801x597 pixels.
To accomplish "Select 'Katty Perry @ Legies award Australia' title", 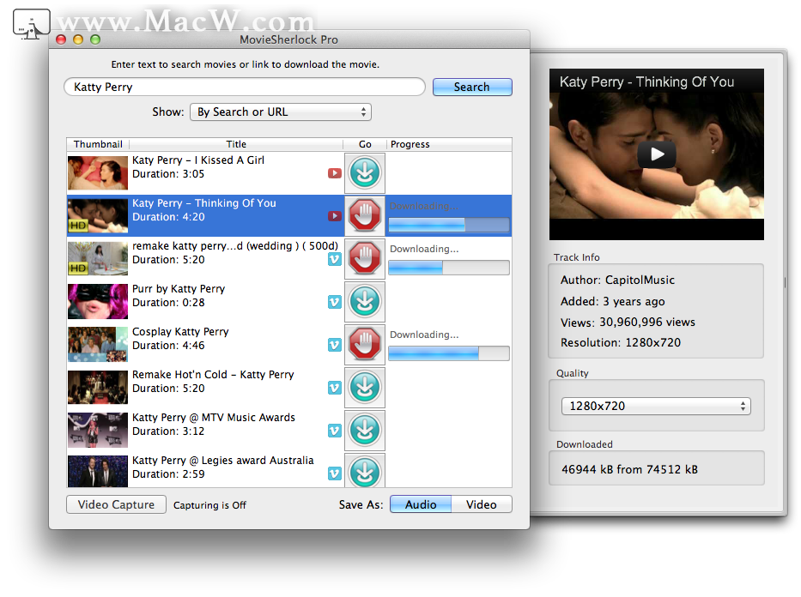I will click(222, 461).
